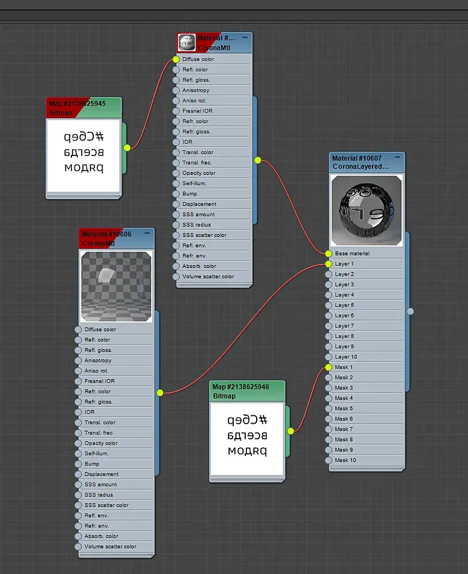Click the Opacity color slot on top CoronaMtl

[x=212, y=173]
